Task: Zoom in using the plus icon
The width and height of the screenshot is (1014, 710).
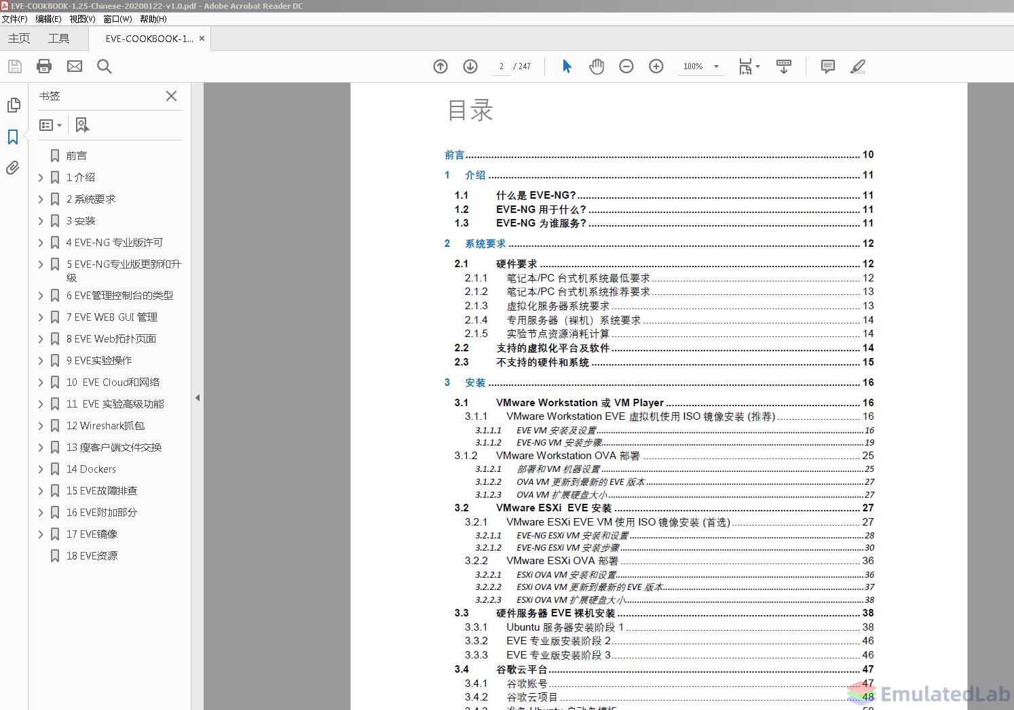Action: pyautogui.click(x=656, y=66)
